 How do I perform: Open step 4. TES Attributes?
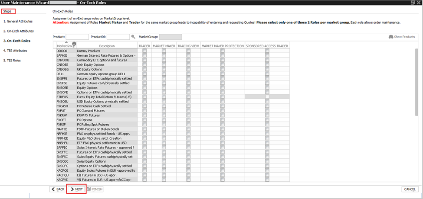pyautogui.click(x=15, y=51)
